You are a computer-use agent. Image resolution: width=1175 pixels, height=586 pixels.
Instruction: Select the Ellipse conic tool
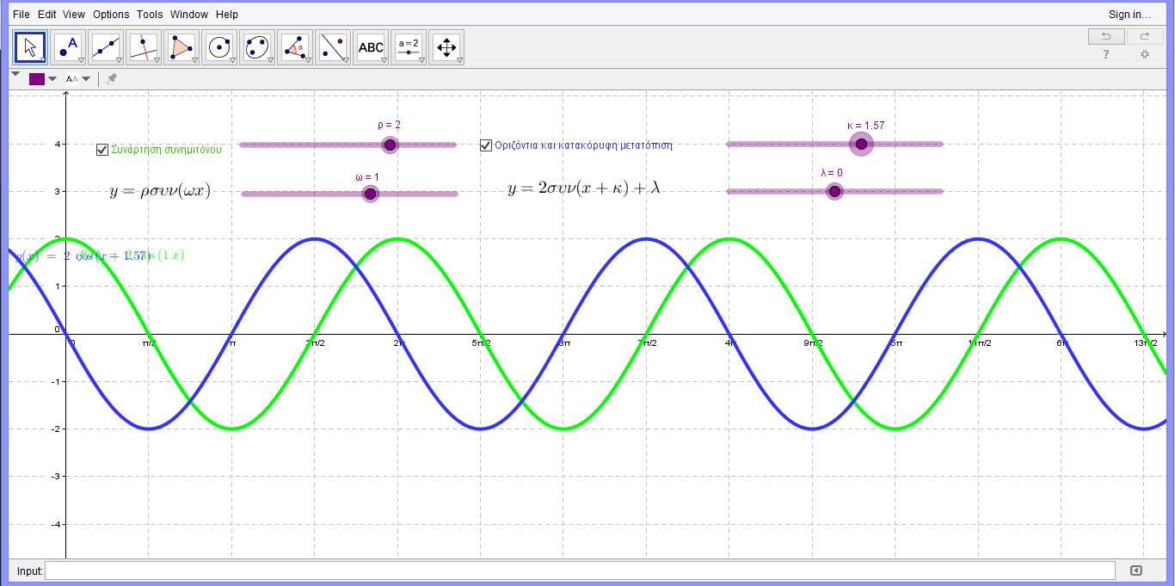[x=257, y=47]
